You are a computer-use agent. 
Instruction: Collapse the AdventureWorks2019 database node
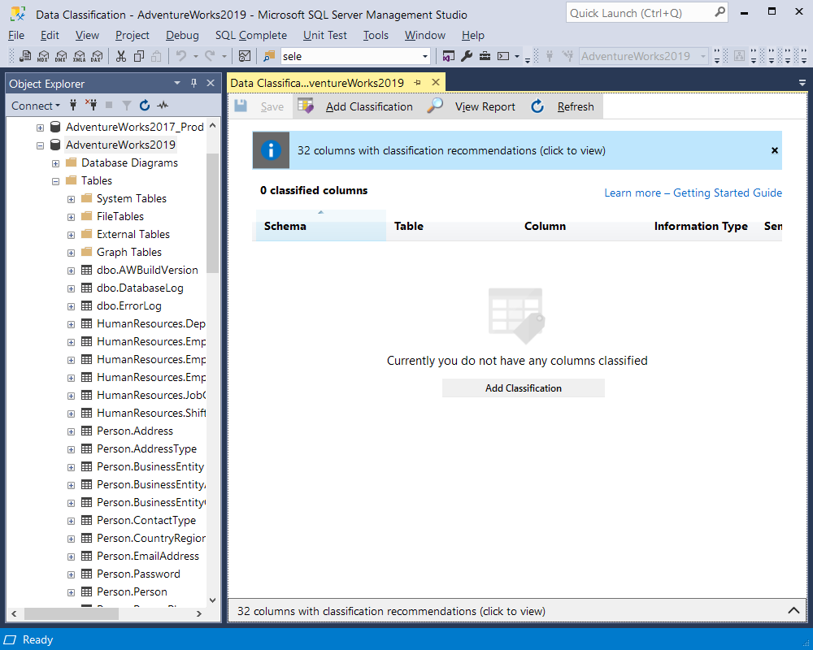(x=40, y=145)
